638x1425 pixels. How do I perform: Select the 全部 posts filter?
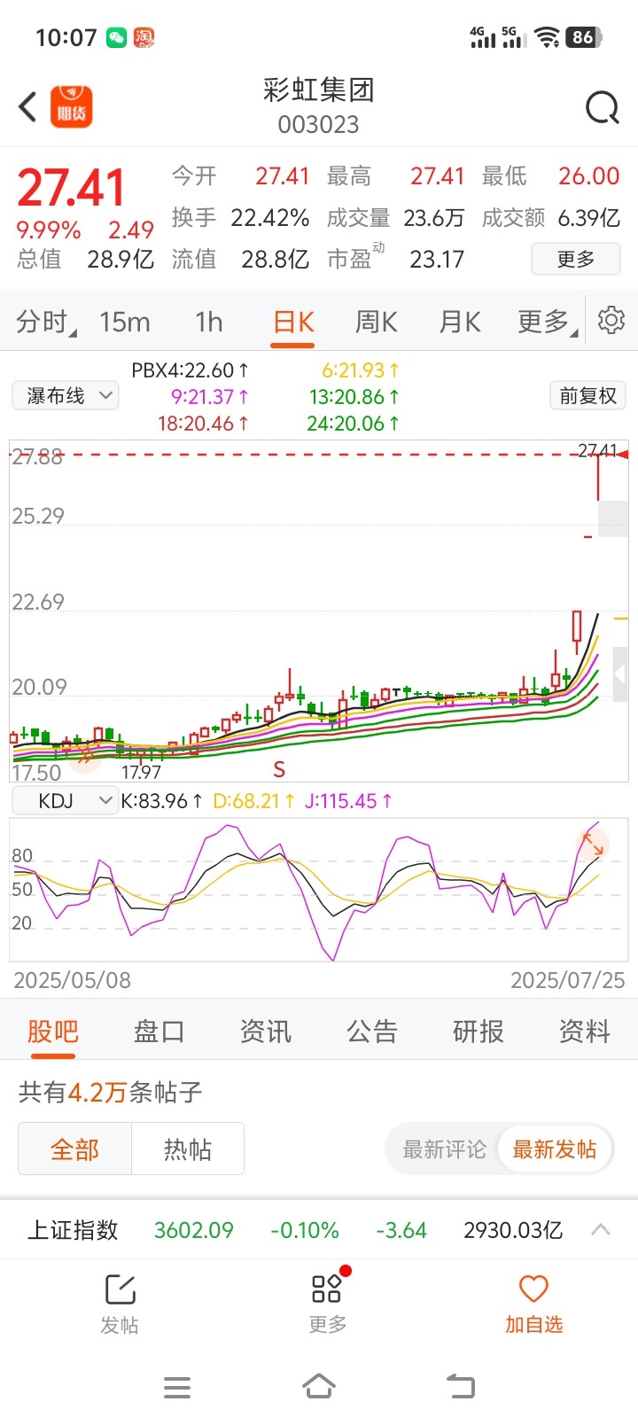tap(74, 1149)
